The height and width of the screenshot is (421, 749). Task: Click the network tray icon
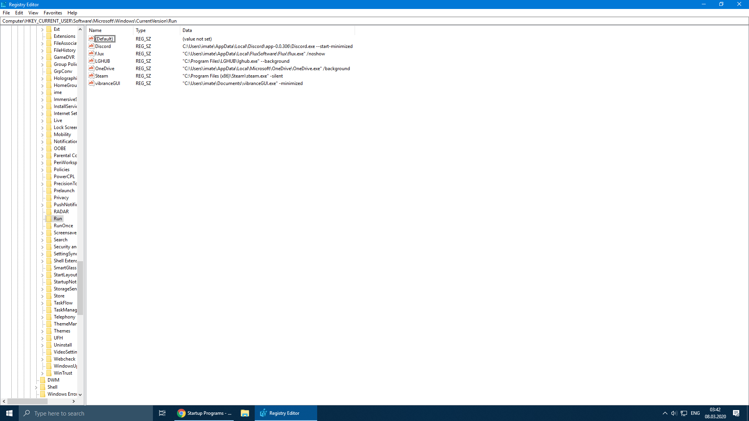pyautogui.click(x=684, y=413)
